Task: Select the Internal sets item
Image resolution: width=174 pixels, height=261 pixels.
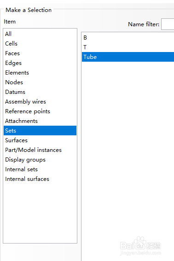Action: pyautogui.click(x=40, y=169)
